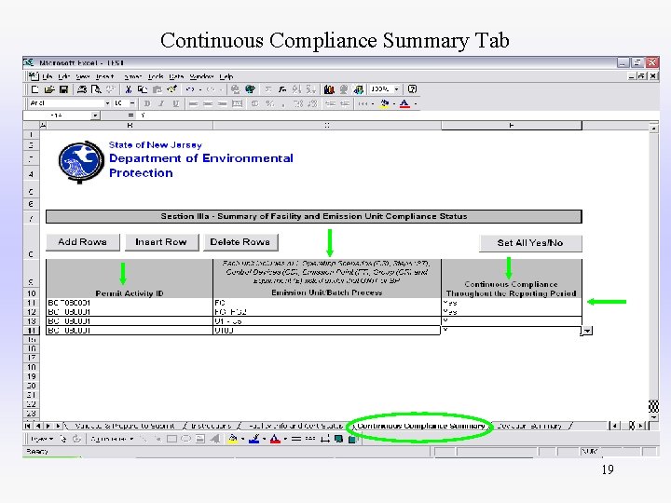Screen dimensions: 671x503
Task: Open the Edit menu
Action: (63, 76)
